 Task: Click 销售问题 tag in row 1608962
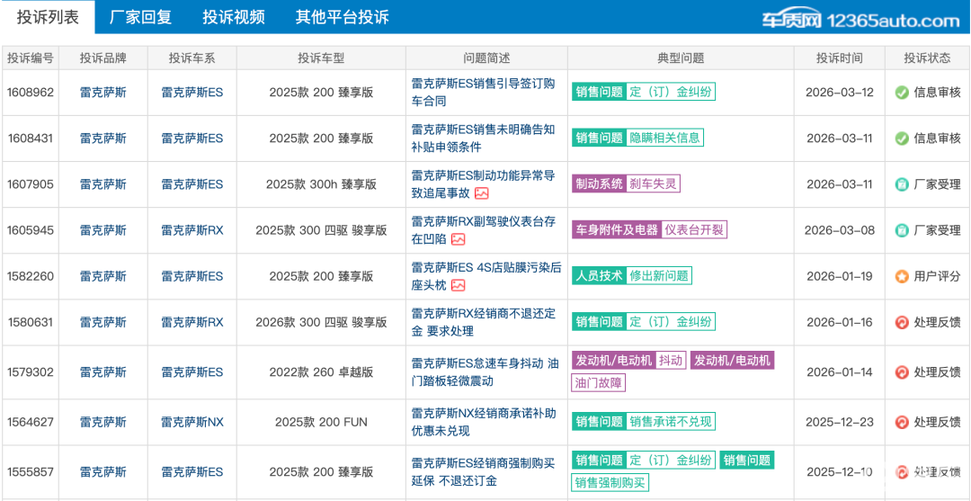(599, 93)
